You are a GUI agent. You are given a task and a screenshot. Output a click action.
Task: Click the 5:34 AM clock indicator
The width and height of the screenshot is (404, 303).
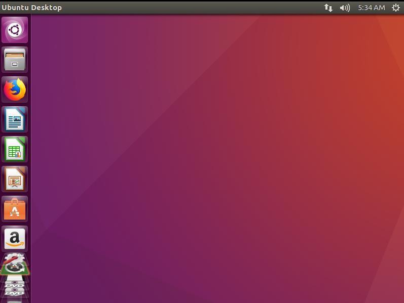coord(372,8)
